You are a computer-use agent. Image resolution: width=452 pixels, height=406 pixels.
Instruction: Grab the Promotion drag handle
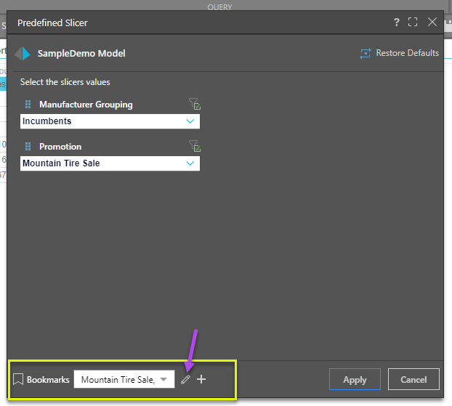point(28,147)
